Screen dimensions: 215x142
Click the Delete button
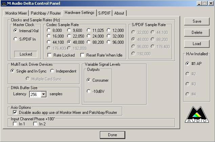(x=197, y=33)
